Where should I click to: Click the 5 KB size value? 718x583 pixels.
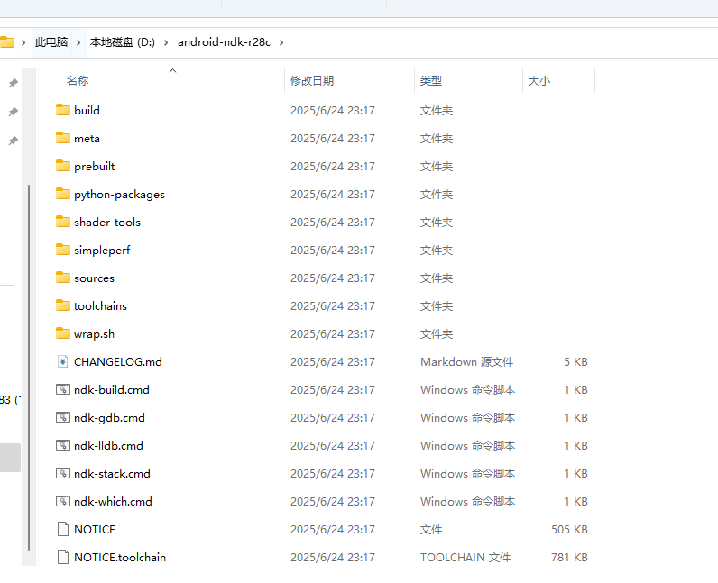point(575,361)
